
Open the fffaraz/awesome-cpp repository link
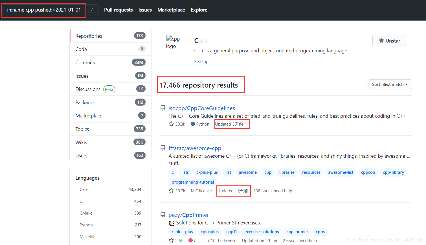tap(195, 148)
